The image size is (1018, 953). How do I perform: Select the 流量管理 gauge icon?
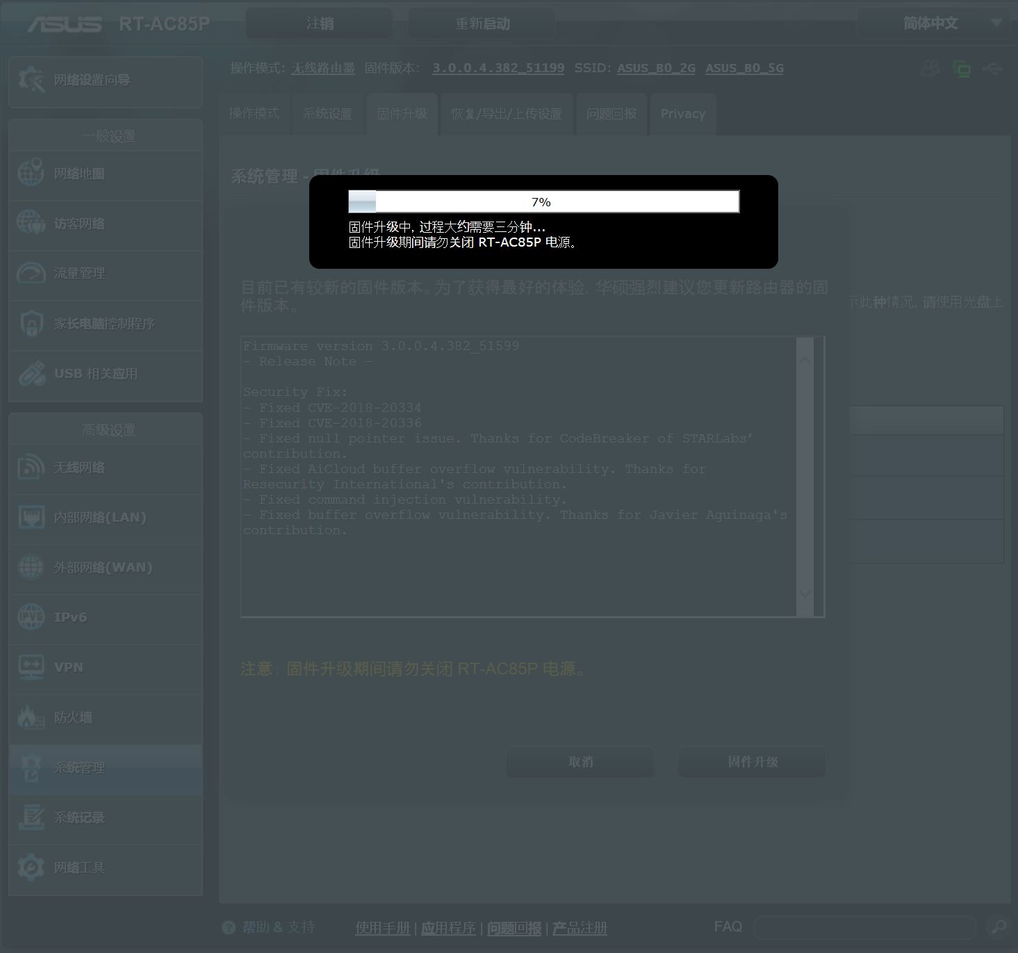coord(31,273)
